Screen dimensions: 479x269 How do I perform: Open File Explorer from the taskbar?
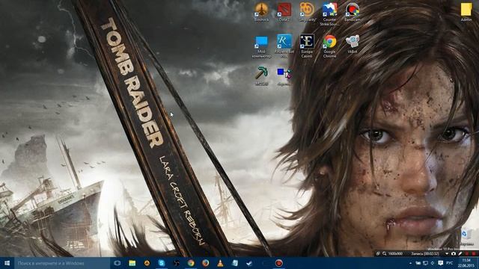point(132,263)
